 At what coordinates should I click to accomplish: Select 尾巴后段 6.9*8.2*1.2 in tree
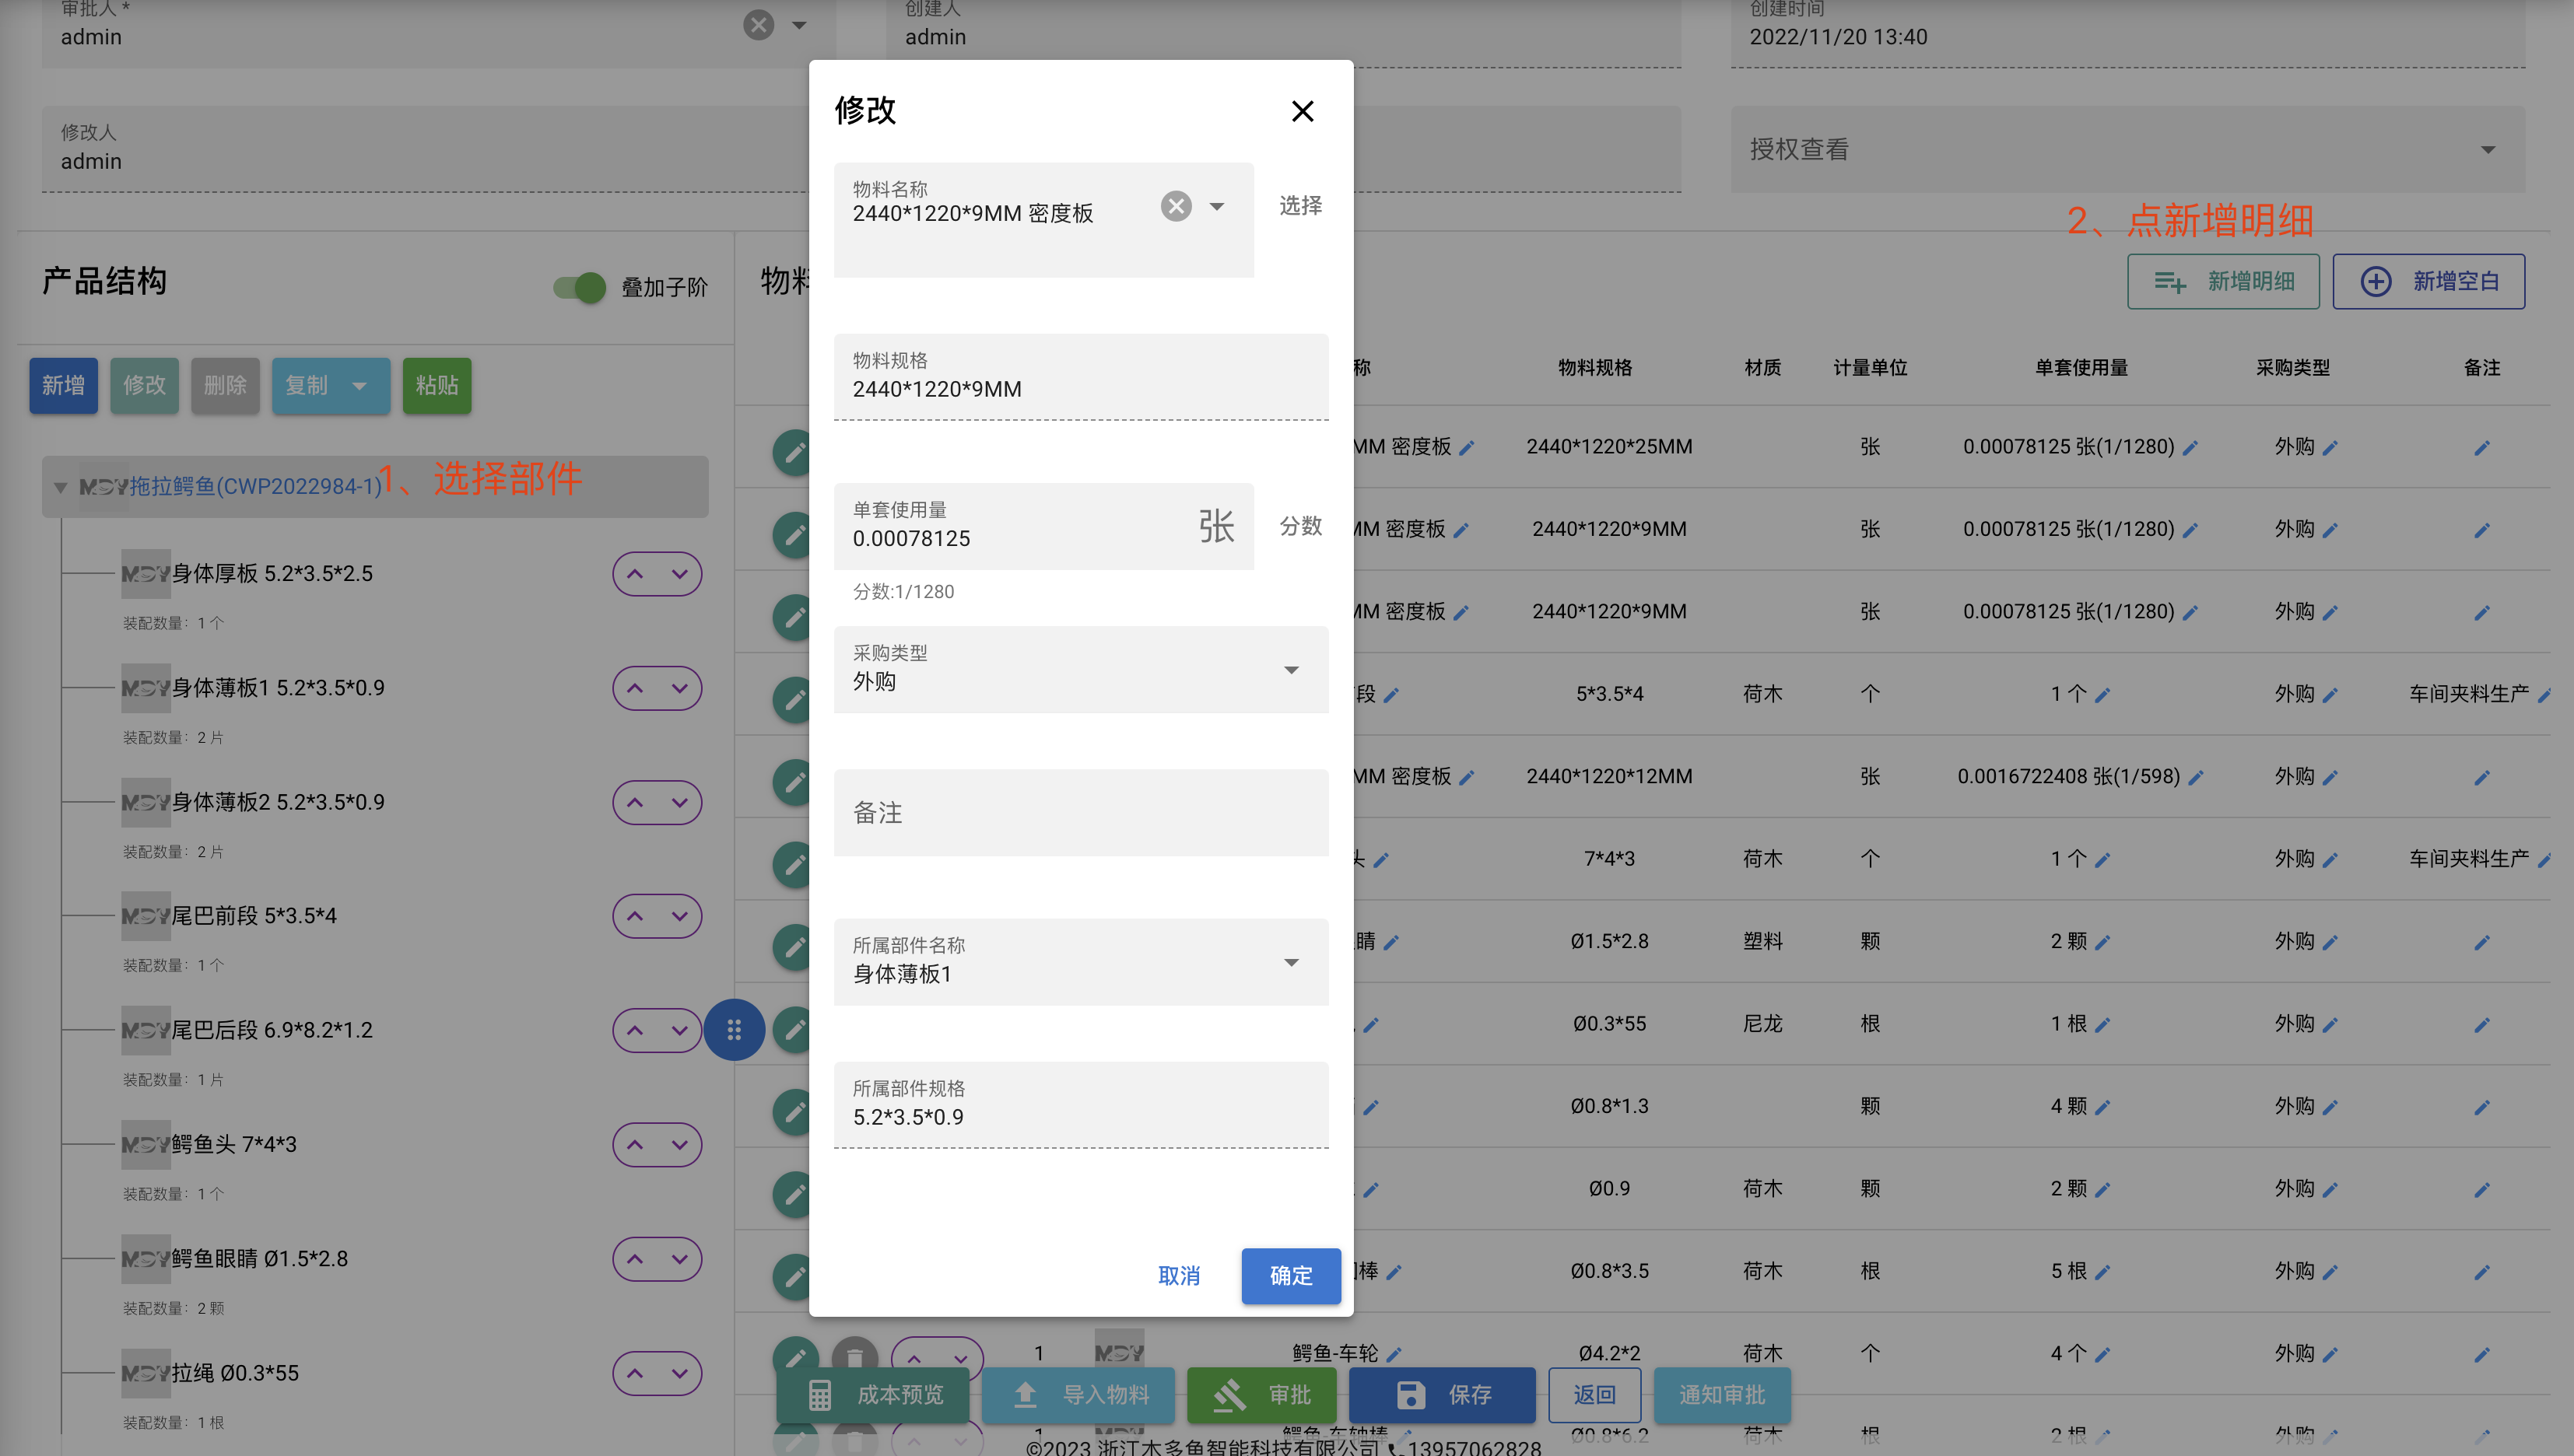point(271,1030)
